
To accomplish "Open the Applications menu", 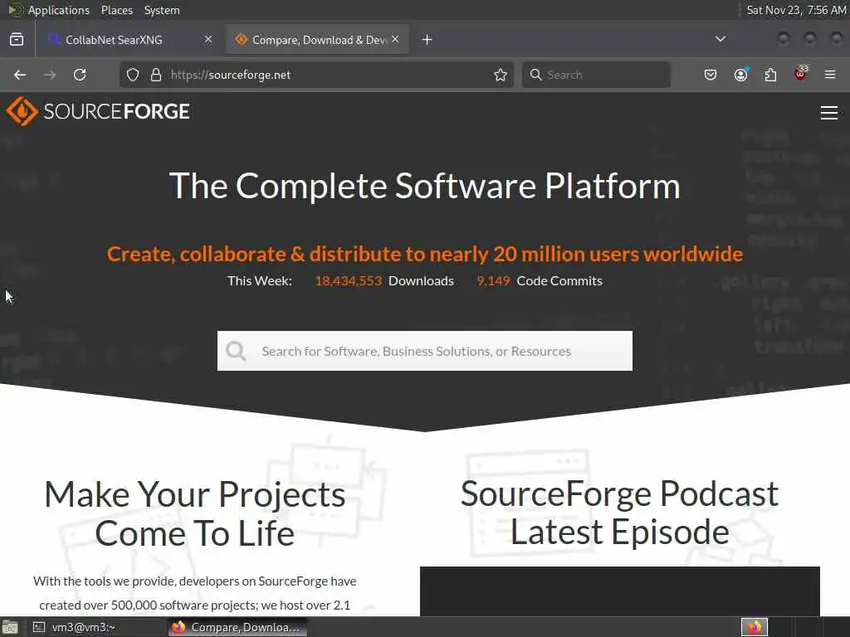I will tap(59, 10).
